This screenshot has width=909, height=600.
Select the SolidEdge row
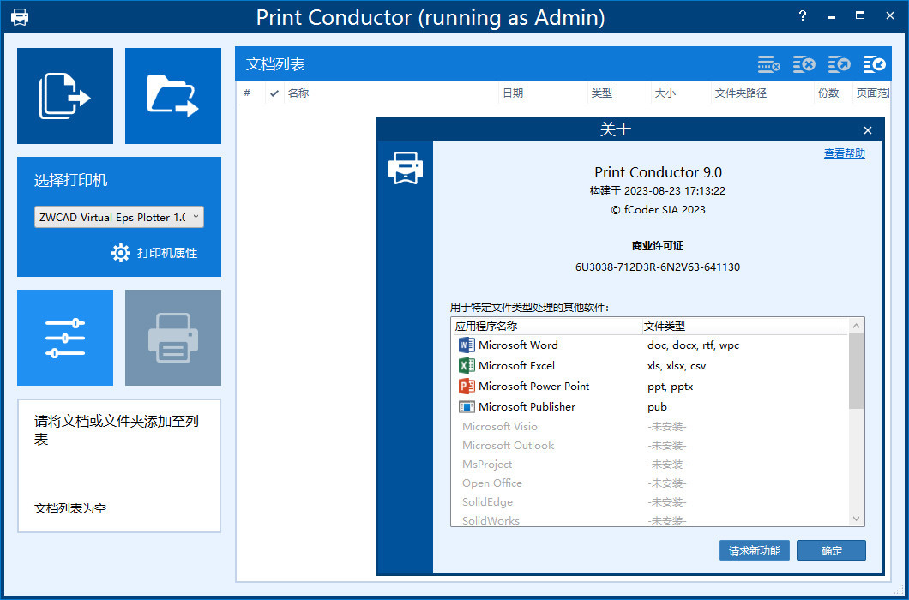(648, 502)
